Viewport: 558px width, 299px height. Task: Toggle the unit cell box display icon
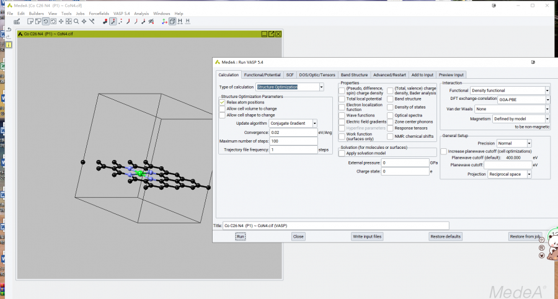pos(172,21)
